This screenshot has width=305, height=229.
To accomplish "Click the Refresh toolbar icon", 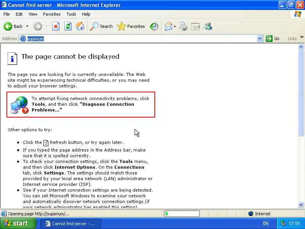I will 68,26.
